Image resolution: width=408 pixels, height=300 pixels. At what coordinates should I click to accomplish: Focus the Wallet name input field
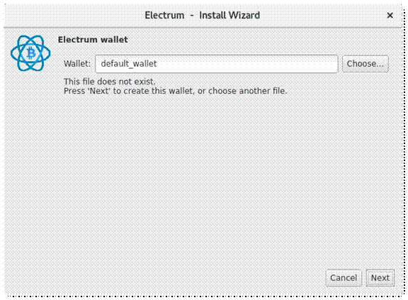point(217,64)
